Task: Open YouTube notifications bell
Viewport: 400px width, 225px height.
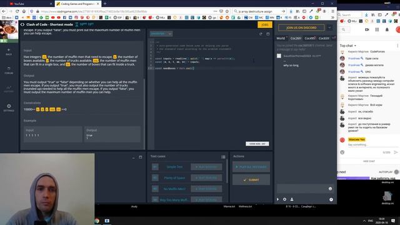Action: tap(387, 29)
